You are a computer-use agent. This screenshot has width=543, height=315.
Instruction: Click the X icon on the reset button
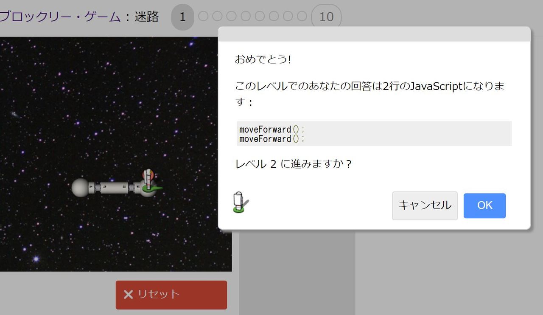pyautogui.click(x=128, y=295)
